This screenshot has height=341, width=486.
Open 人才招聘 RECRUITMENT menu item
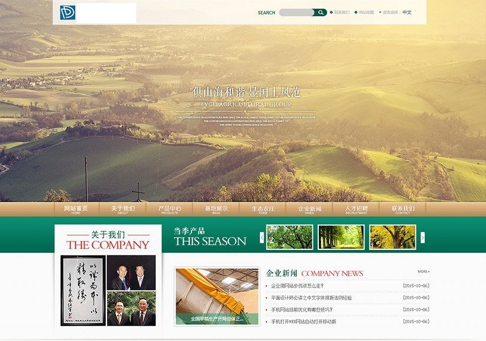[356, 209]
